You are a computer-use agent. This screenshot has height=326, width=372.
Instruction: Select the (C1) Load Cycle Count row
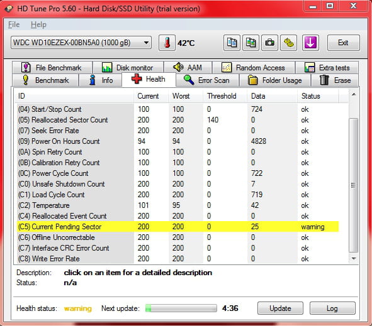point(177,194)
